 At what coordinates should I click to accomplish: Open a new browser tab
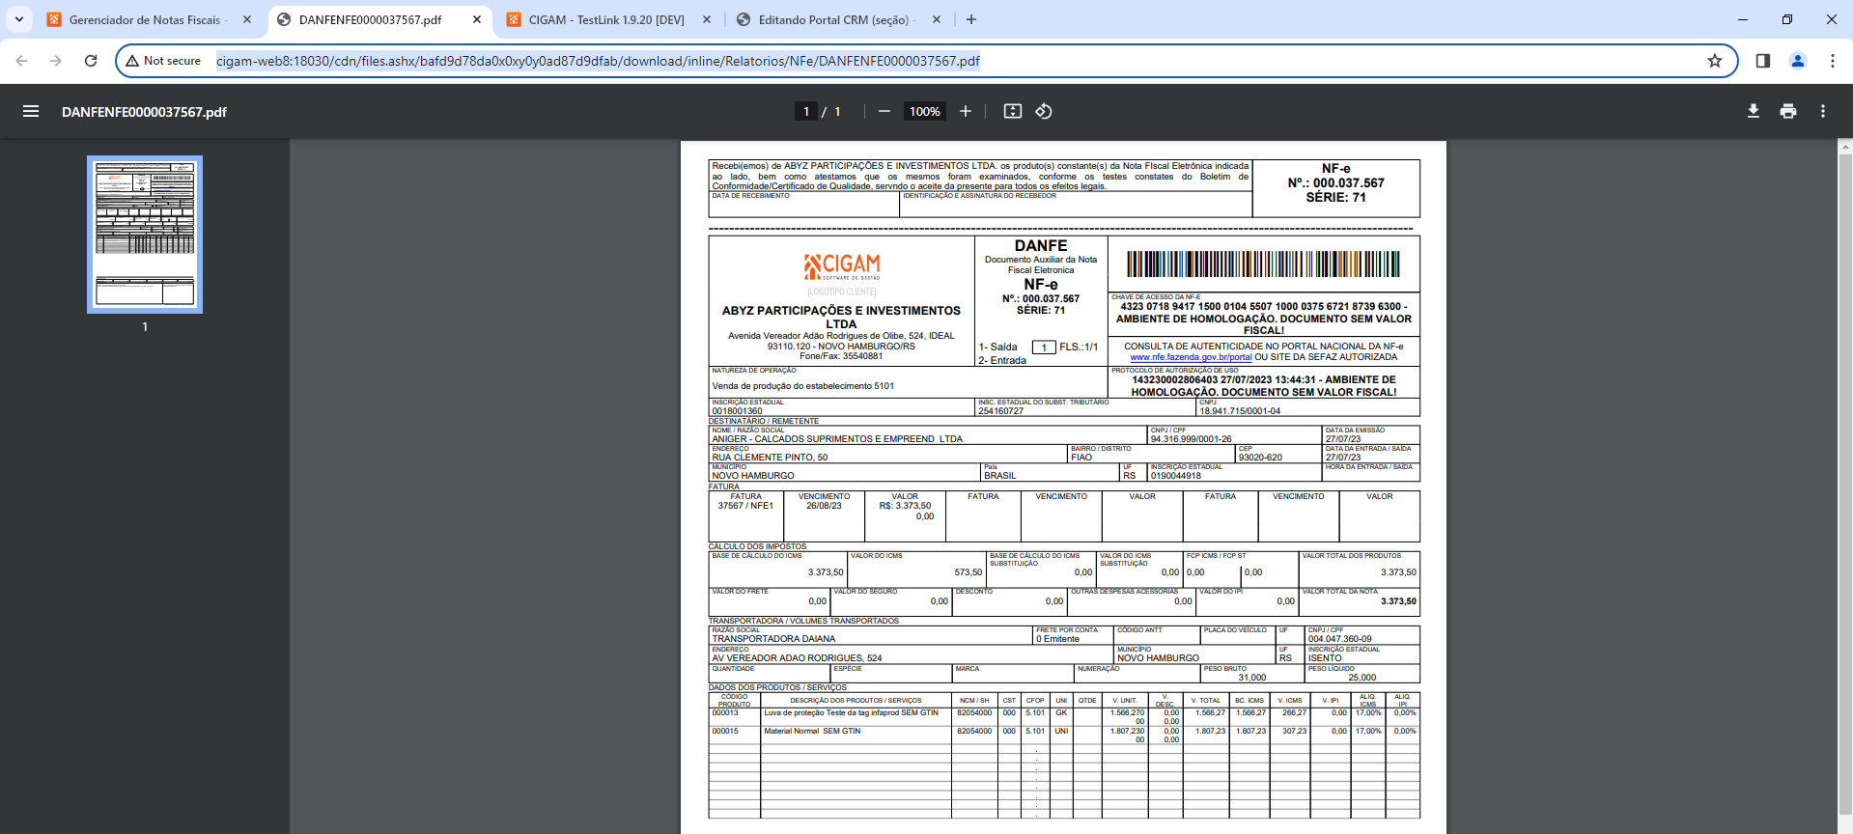point(971,19)
